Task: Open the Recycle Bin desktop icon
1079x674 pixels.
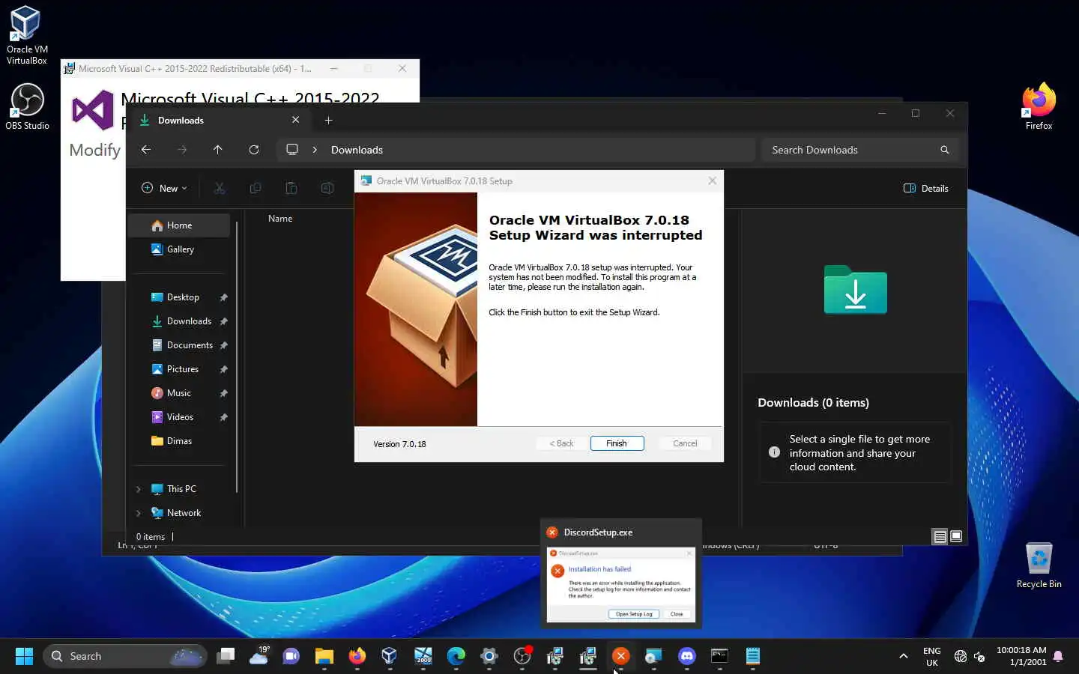Action: 1039,565
